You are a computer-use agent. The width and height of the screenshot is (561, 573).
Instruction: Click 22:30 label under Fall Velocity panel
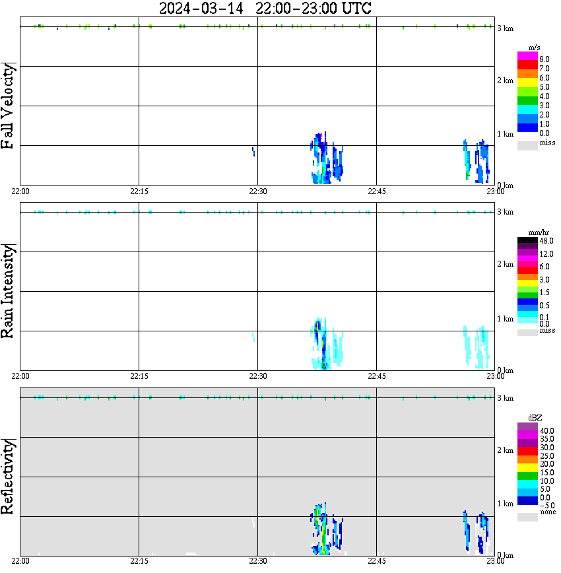coord(257,191)
